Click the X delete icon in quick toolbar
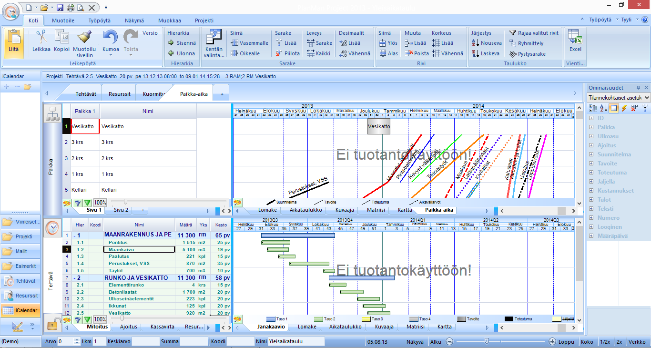The width and height of the screenshot is (651, 348). point(92,7)
